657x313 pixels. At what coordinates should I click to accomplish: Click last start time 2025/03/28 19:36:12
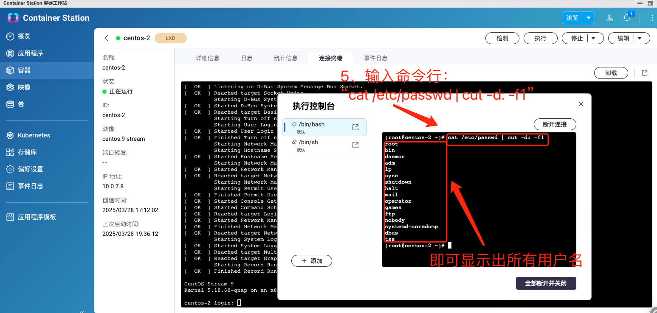pos(130,234)
